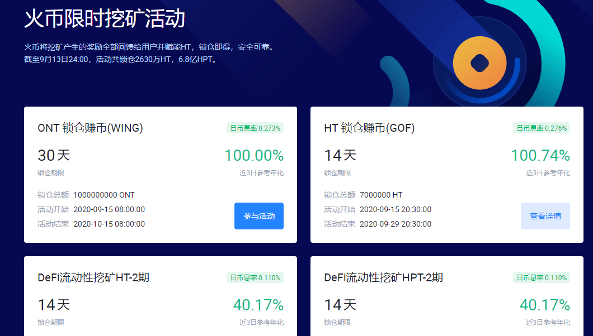Select the DeFi流动性挖矿HT-2期 title
This screenshot has height=336, width=593.
93,277
